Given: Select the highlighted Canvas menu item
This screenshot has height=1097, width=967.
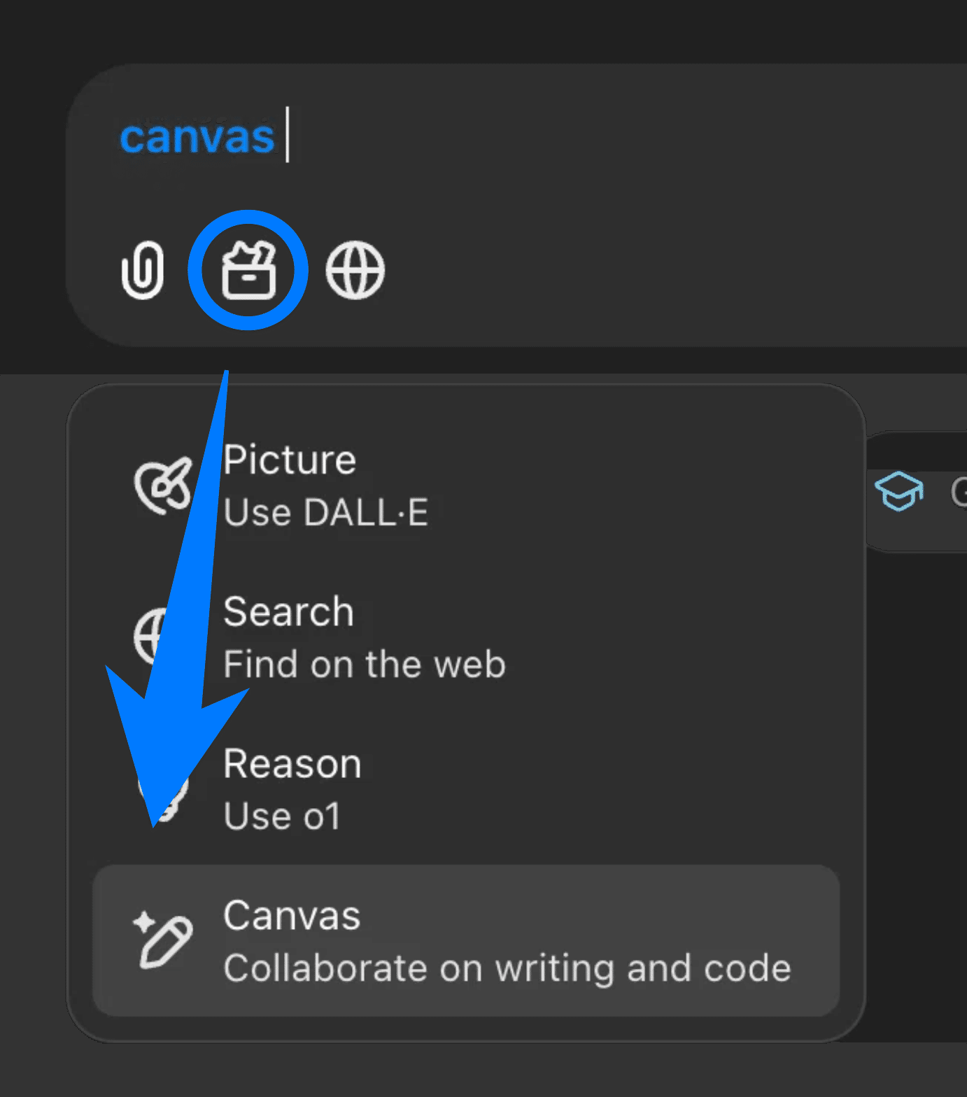Looking at the screenshot, I should [466, 940].
